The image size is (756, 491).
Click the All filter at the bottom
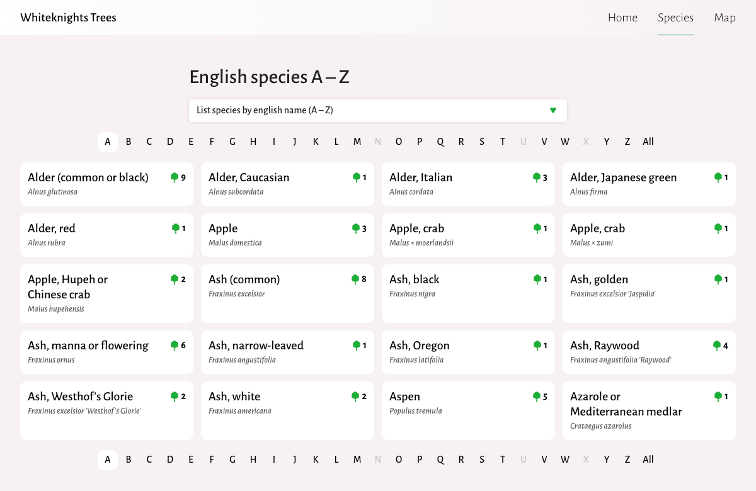pos(648,459)
